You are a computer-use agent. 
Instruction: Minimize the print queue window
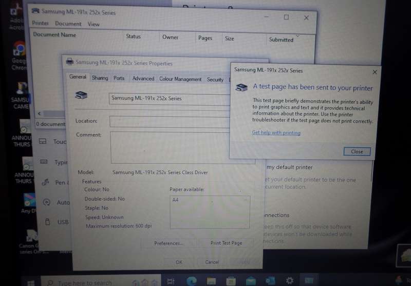pos(266,17)
